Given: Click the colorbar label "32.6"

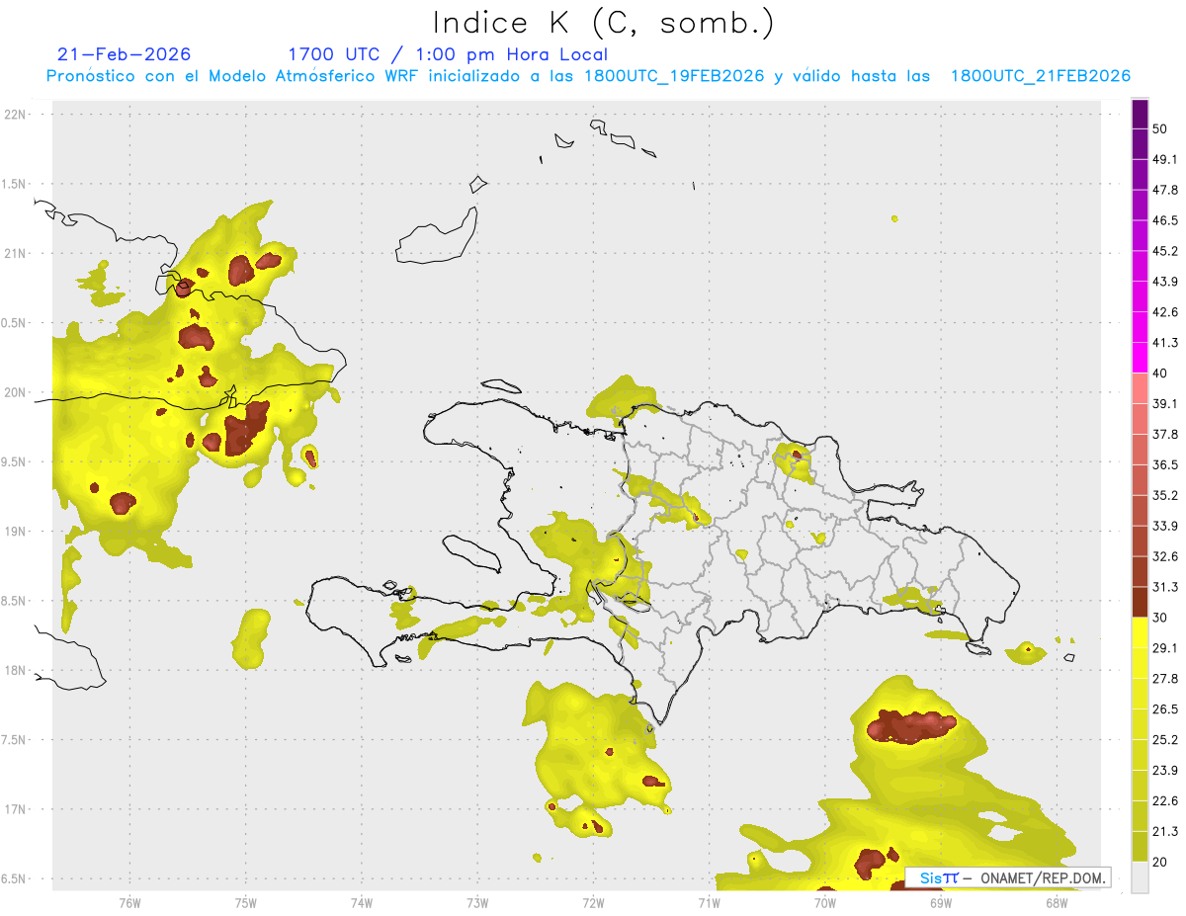Looking at the screenshot, I should point(1165,556).
